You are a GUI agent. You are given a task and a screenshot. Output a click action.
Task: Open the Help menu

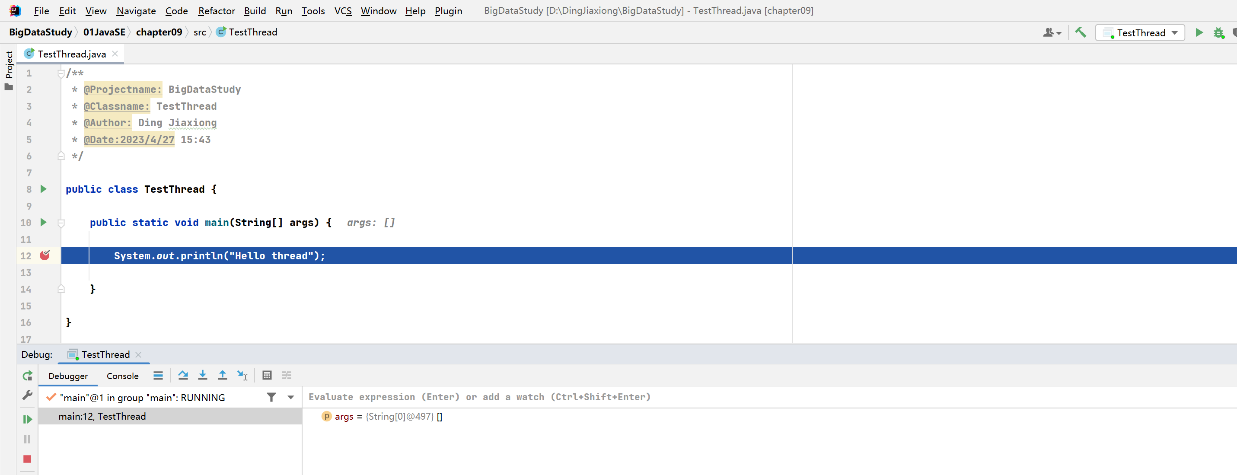415,10
